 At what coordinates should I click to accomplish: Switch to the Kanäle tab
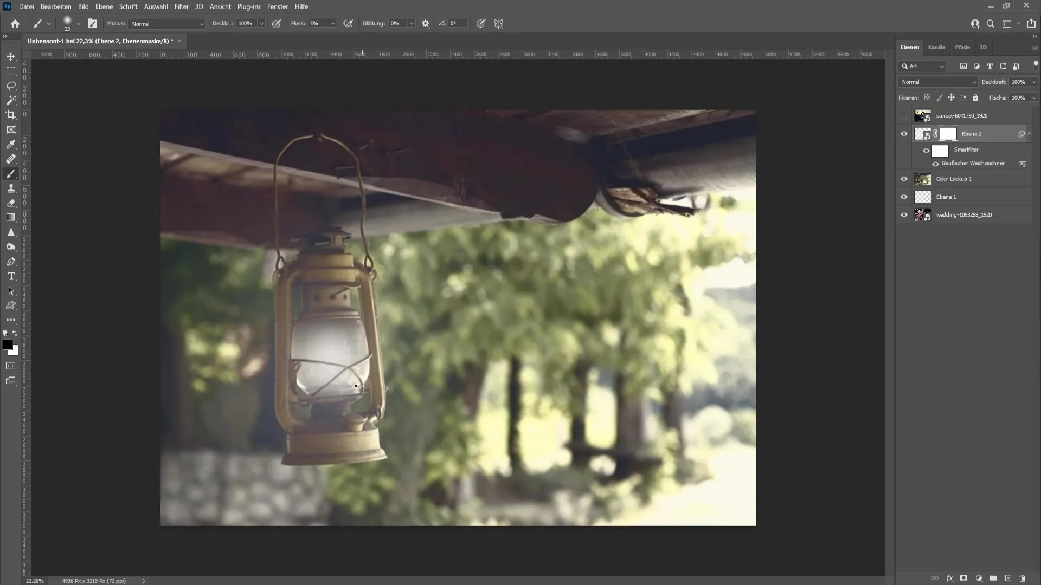pyautogui.click(x=937, y=47)
